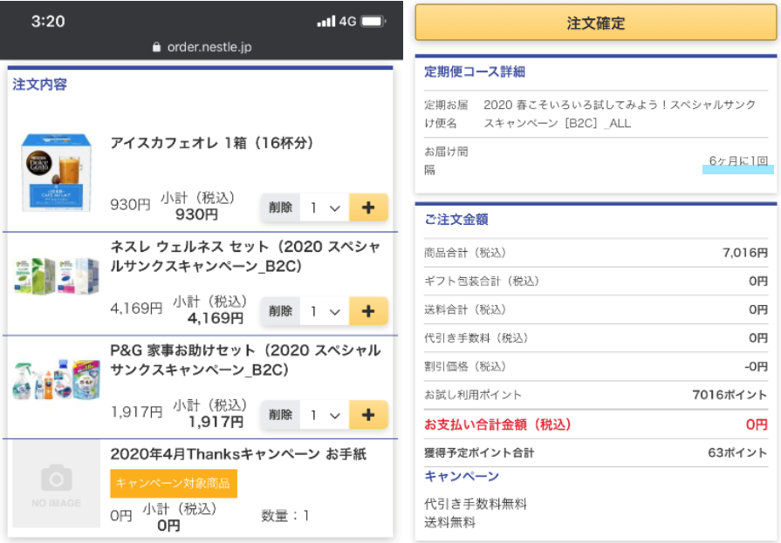Tap the order.nestle.jp address text
781x543 pixels.
click(209, 47)
